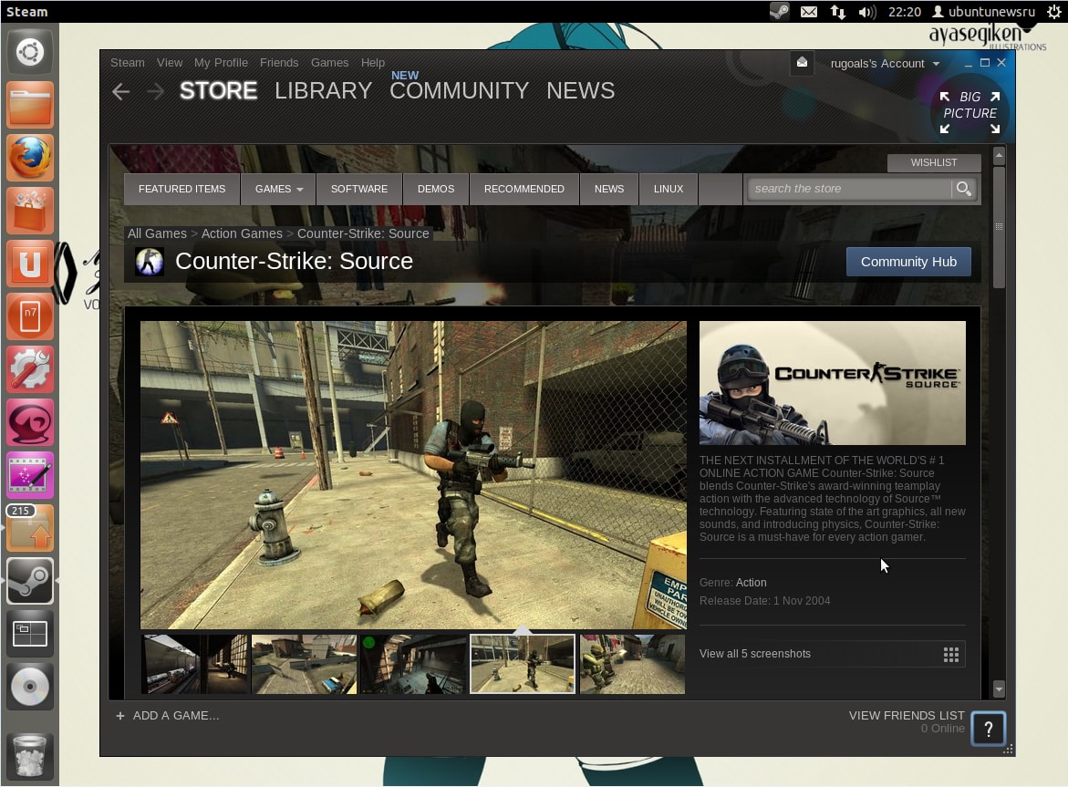
Task: Open Ubuntu Software Center from launcher
Action: click(30, 211)
